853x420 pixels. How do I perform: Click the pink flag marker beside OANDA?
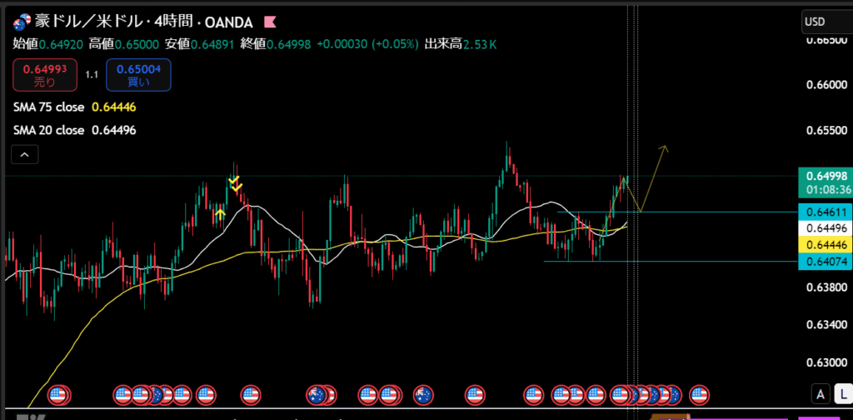pos(270,22)
